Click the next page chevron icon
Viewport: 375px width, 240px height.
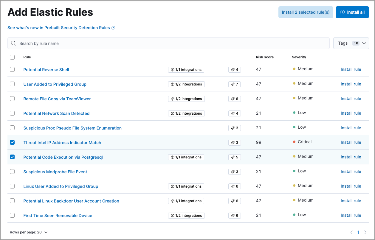tap(366, 232)
